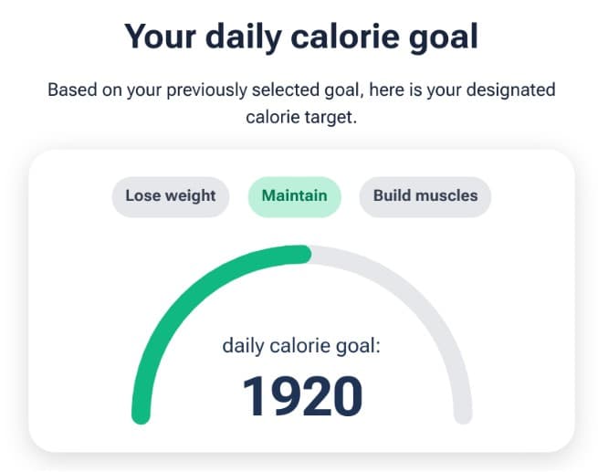Click the word 'Your' in the heading

[x=161, y=37]
